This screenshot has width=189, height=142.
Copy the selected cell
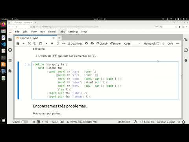point(35,43)
